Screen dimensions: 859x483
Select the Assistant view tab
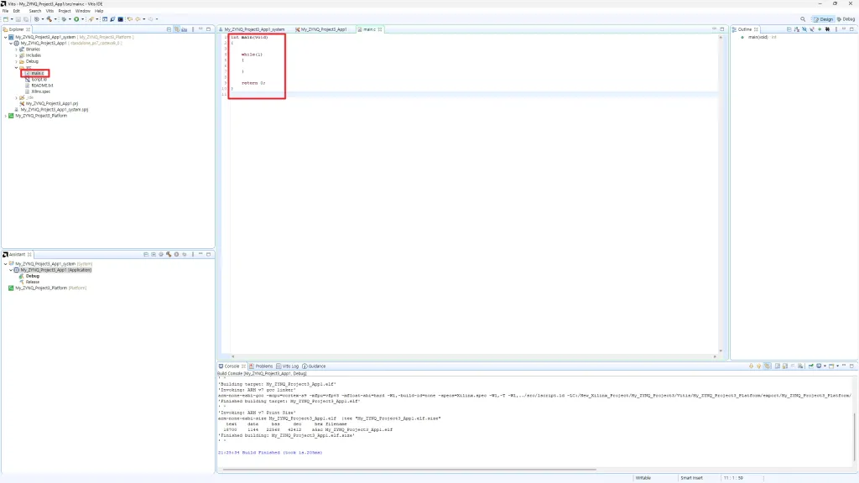tap(17, 255)
